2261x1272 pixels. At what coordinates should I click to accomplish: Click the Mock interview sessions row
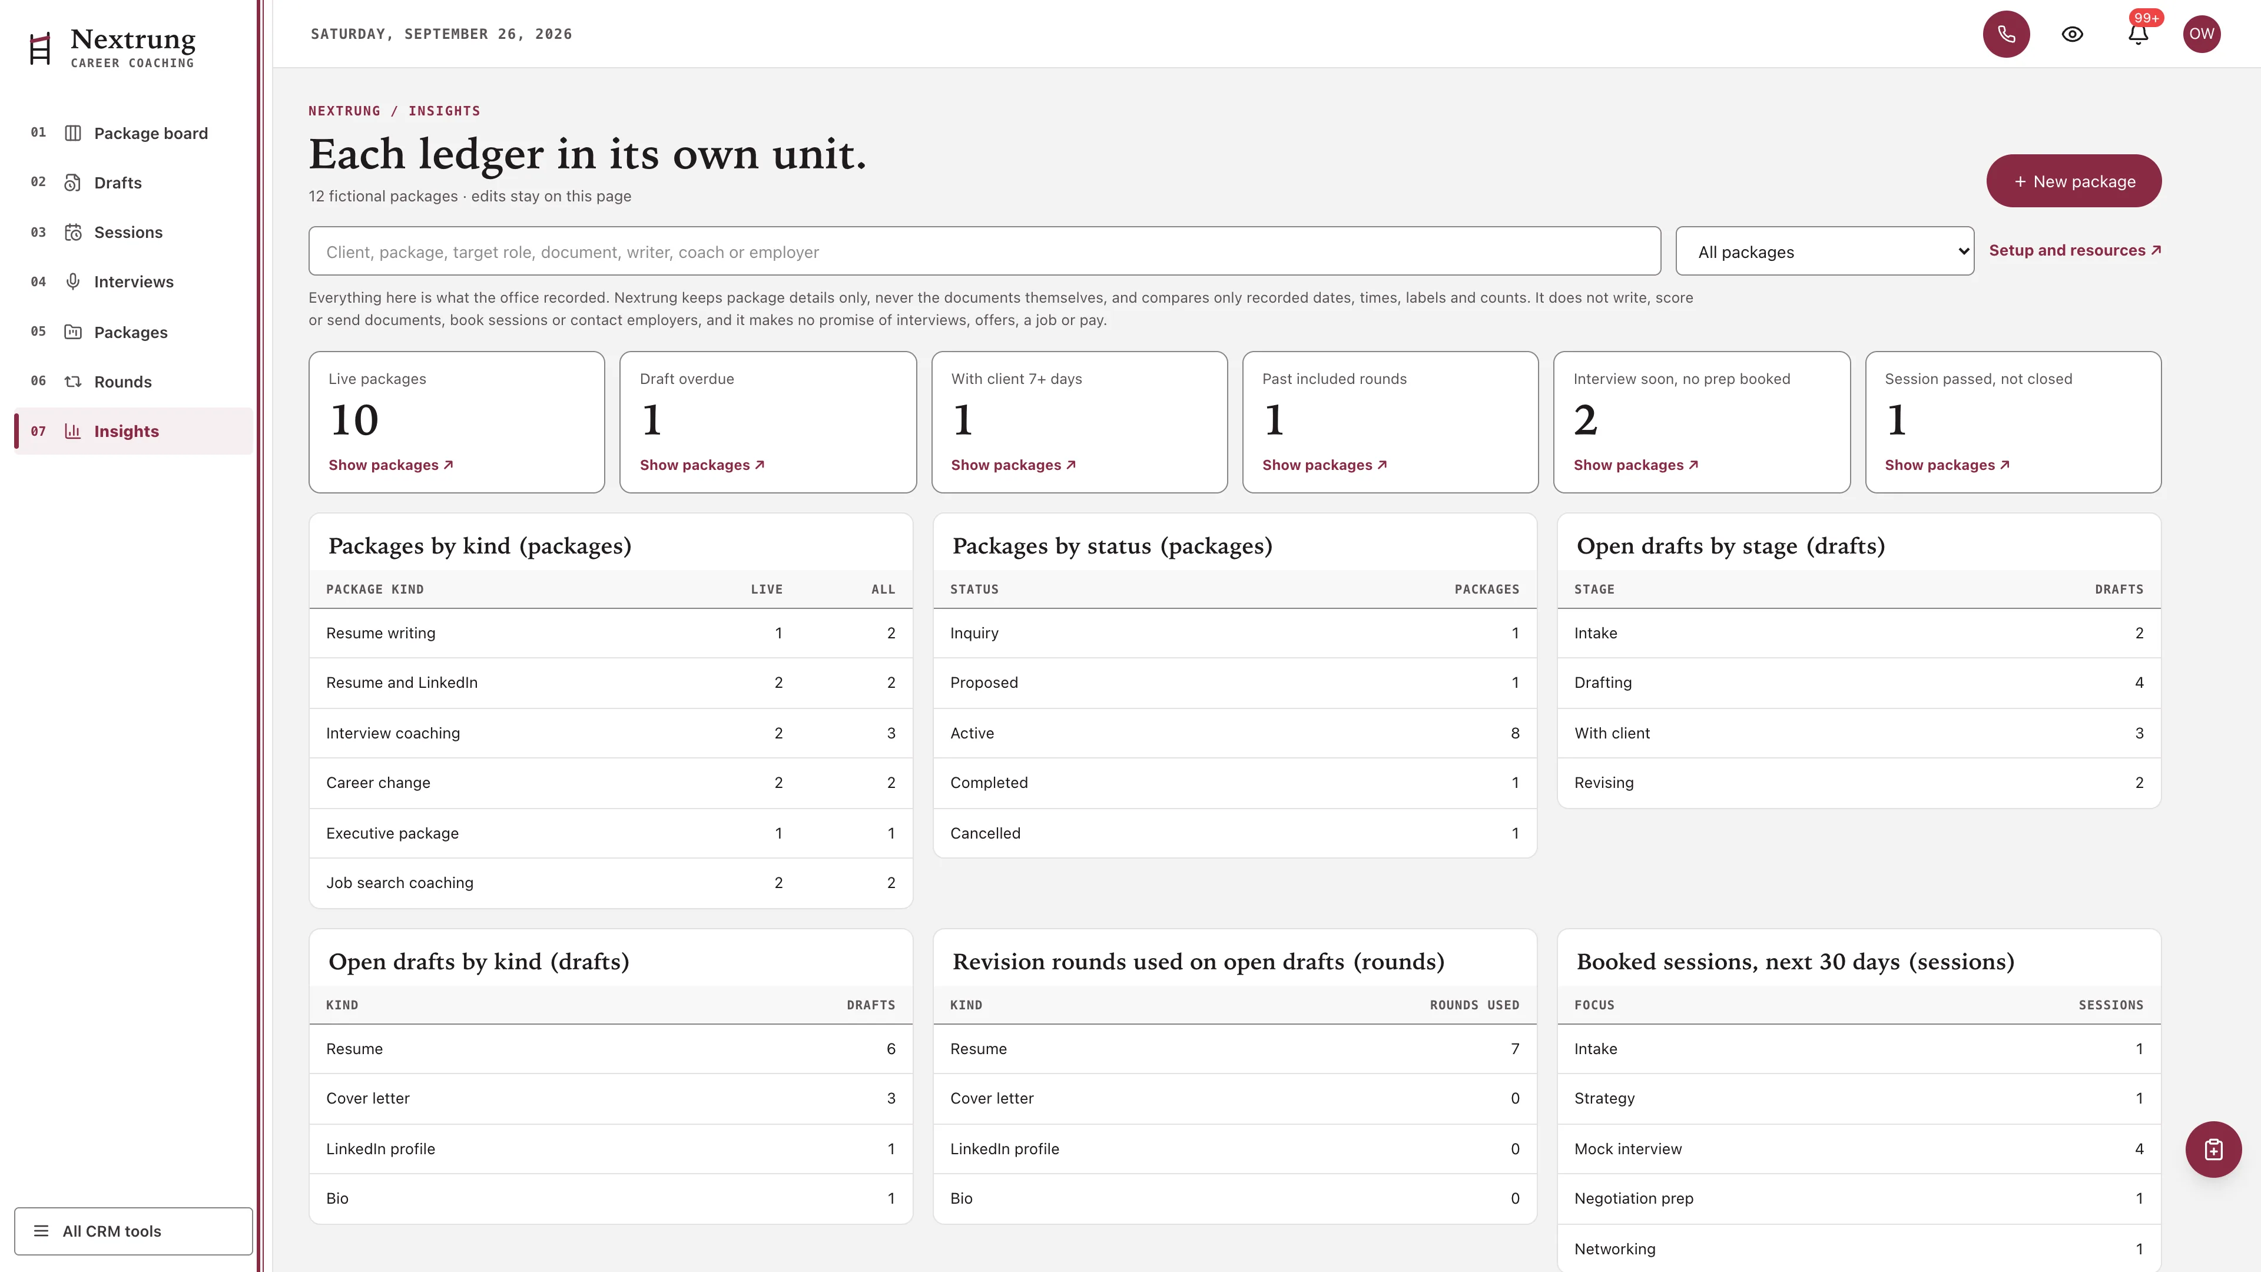(1858, 1149)
